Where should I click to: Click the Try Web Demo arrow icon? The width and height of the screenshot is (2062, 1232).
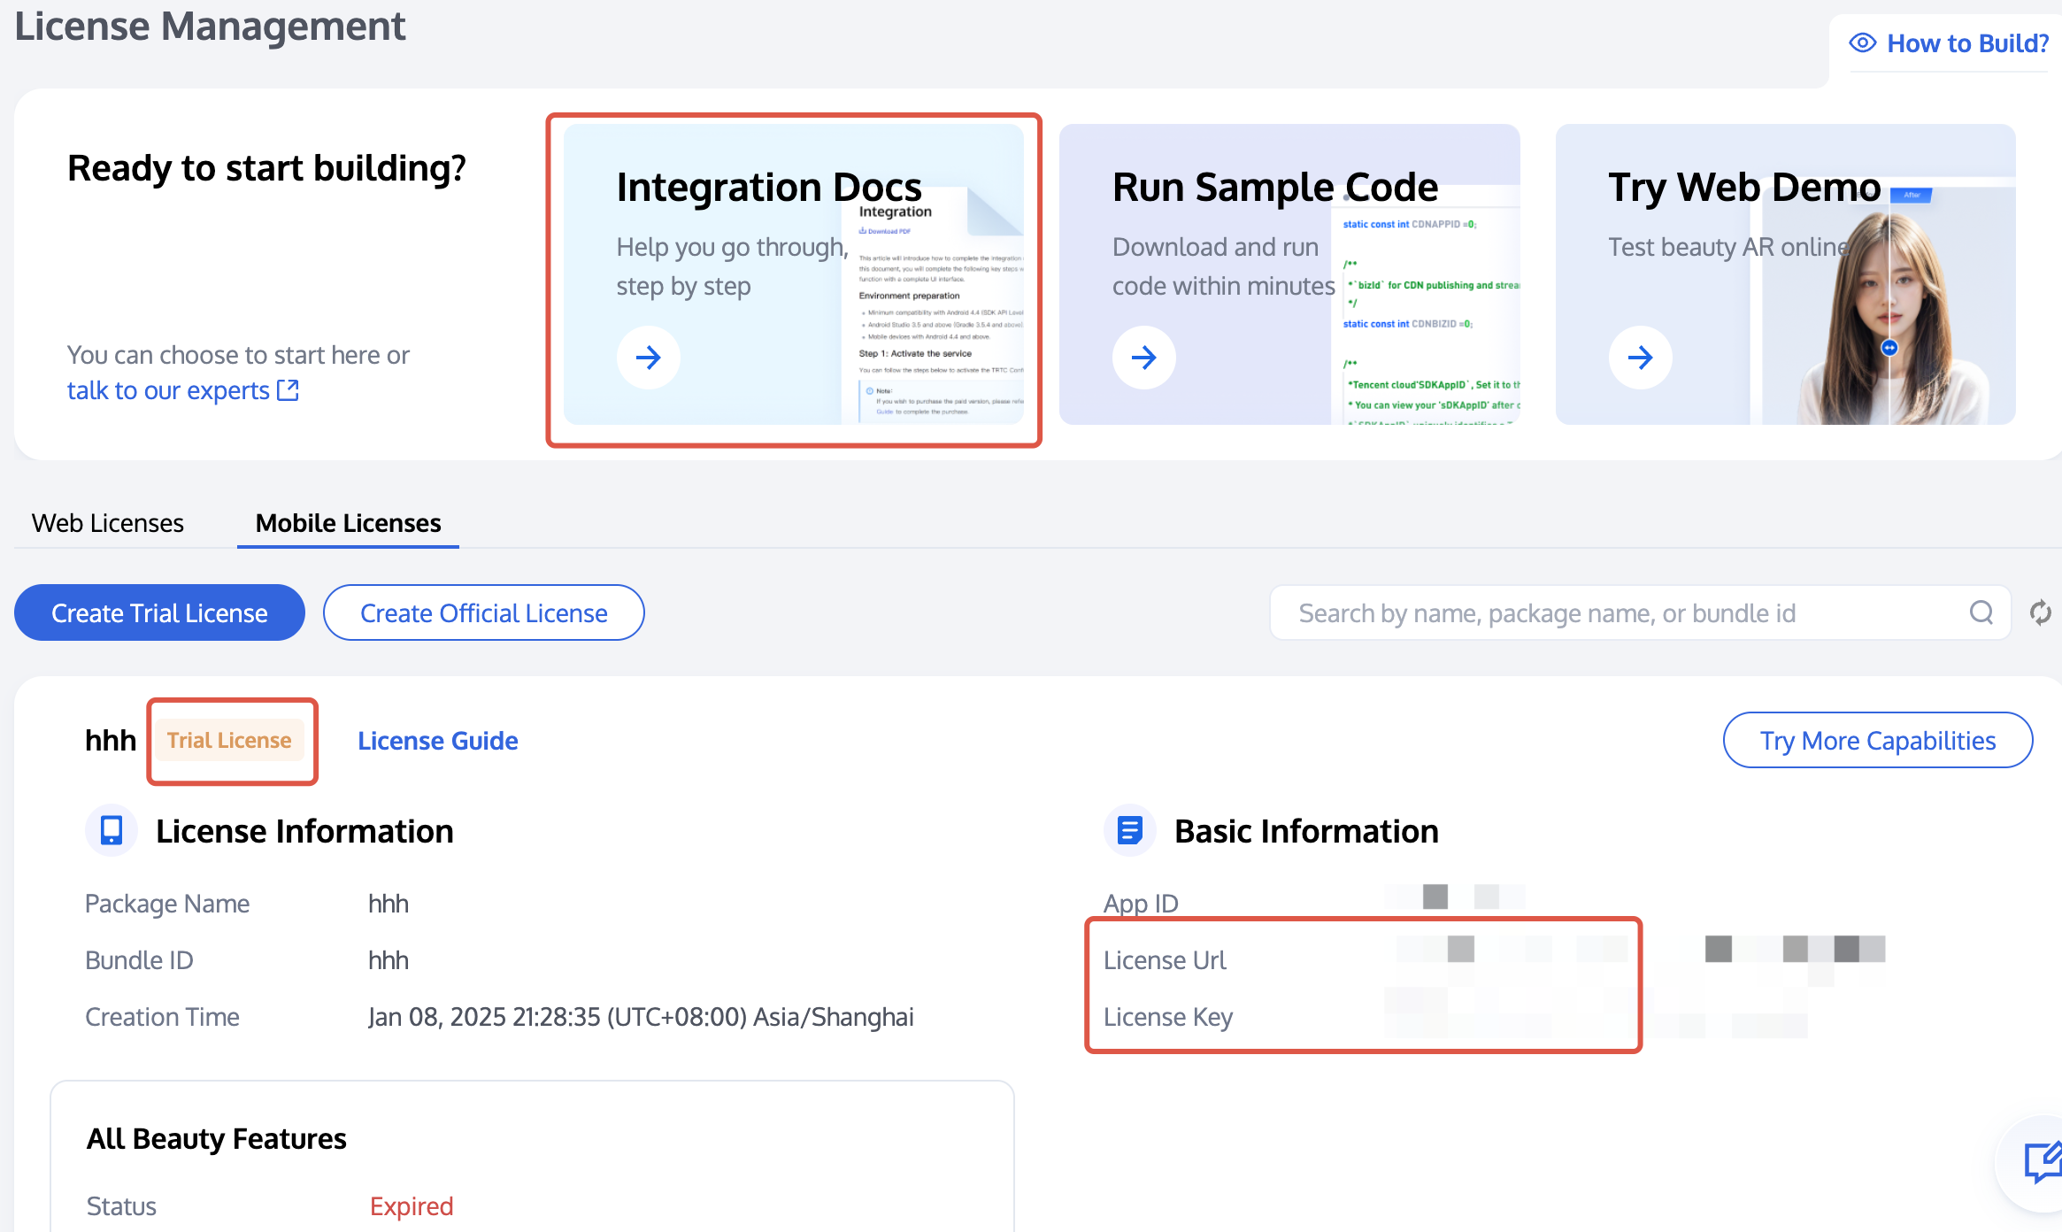click(x=1640, y=358)
